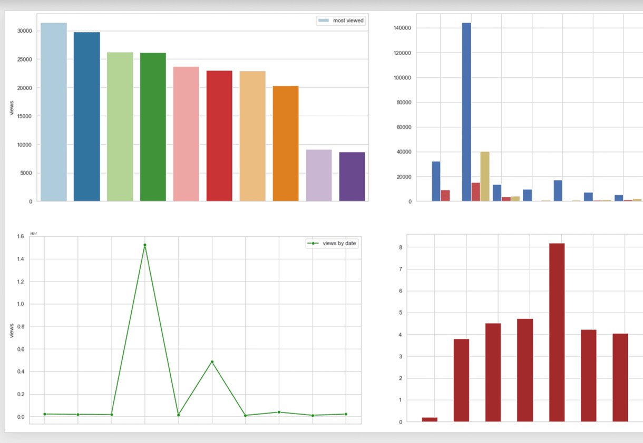Viewport: 643px width, 443px height.
Task: Click the first data point of the green line
Action: [45, 414]
